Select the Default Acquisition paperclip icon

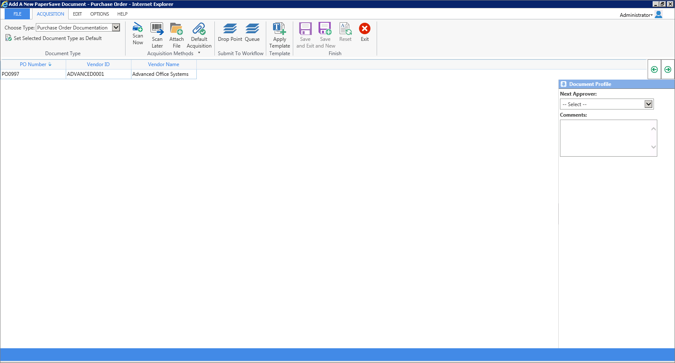pos(199,29)
